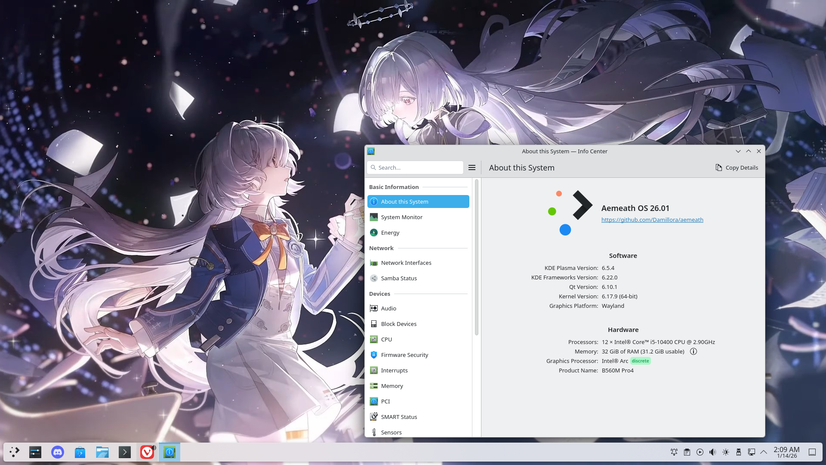Open Block Devices page

pos(418,324)
